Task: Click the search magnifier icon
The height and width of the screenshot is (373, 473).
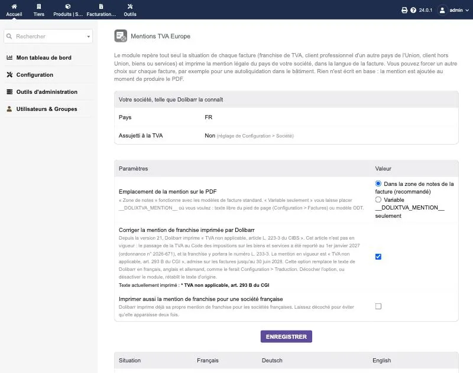Action: coord(9,36)
